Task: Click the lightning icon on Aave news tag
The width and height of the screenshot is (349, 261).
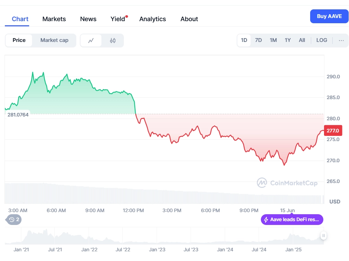Action: point(266,220)
